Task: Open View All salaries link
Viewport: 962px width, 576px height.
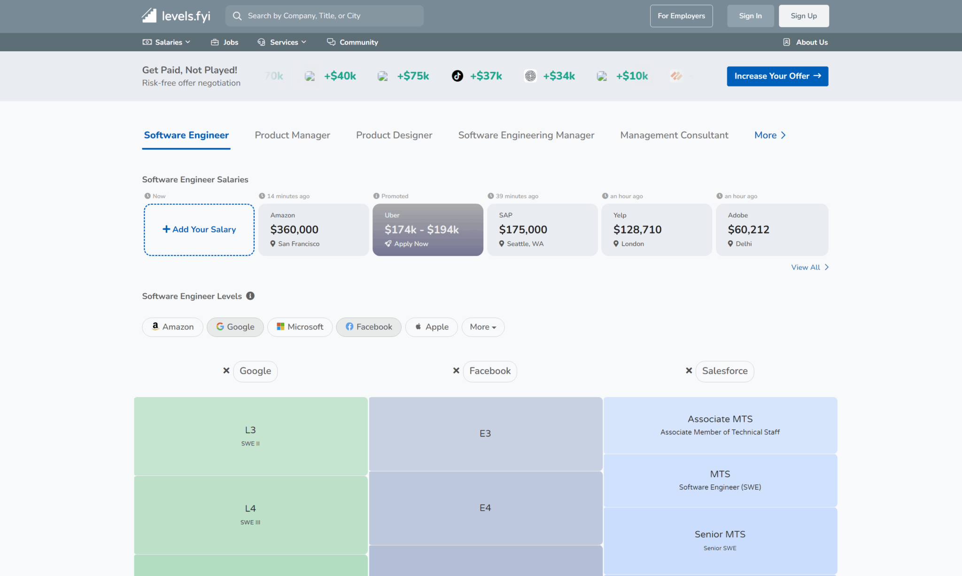Action: [x=810, y=267]
